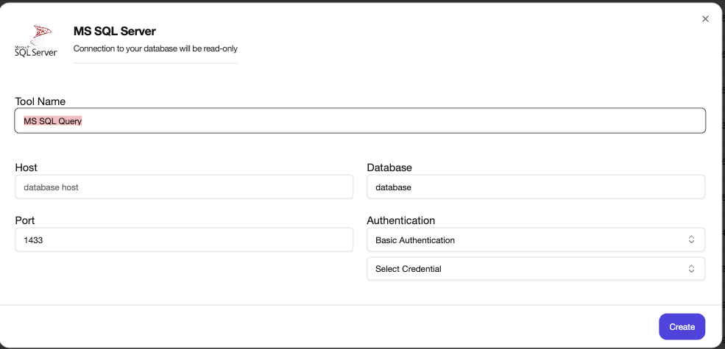Viewport: 725px width, 349px height.
Task: Click the Database label
Action: point(389,168)
